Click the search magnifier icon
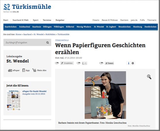Screen dimensions: 160x131 [48, 43]
